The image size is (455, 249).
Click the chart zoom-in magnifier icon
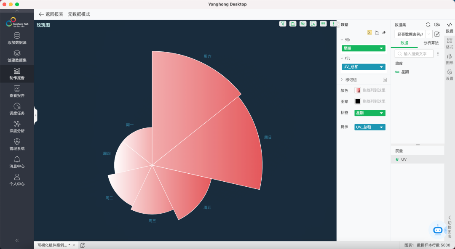pyautogui.click(x=303, y=24)
